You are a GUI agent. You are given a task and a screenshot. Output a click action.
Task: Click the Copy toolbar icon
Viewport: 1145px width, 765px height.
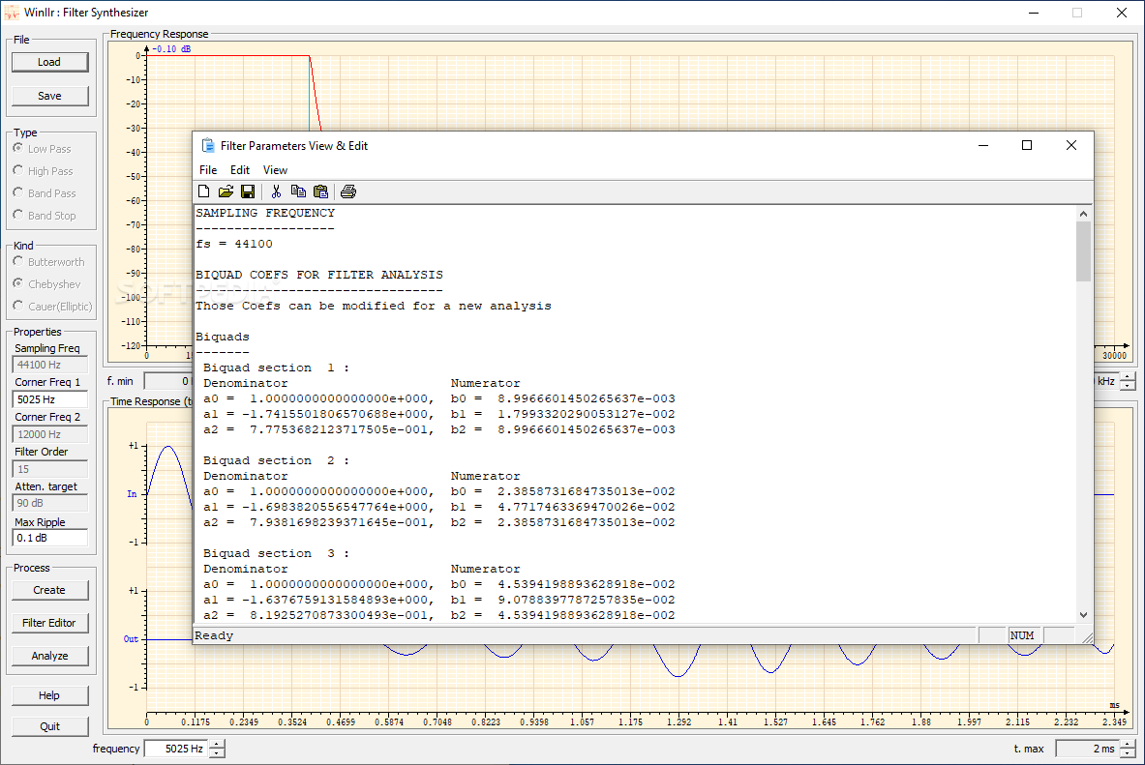tap(298, 191)
